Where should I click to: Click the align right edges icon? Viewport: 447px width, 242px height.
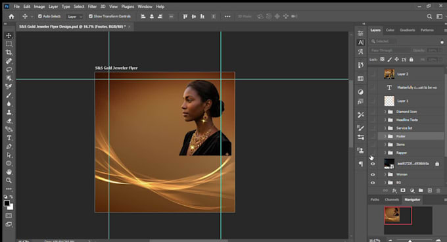click(160, 16)
